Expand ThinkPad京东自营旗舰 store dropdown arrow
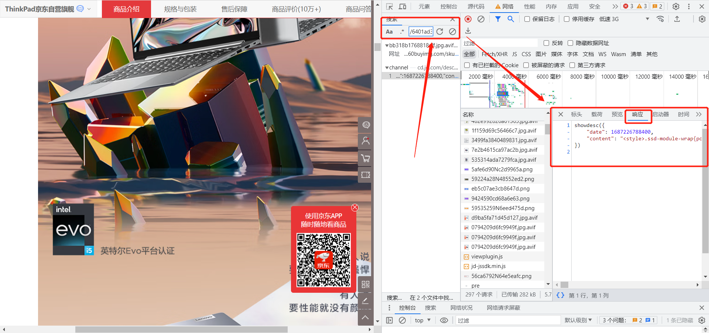 tap(89, 9)
